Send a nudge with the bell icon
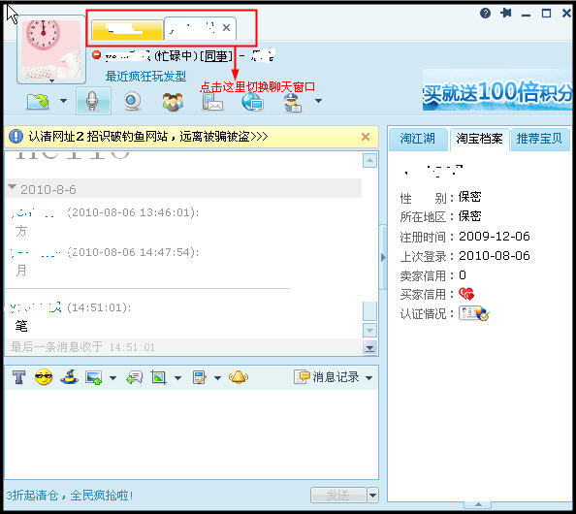The width and height of the screenshot is (576, 514). (239, 377)
